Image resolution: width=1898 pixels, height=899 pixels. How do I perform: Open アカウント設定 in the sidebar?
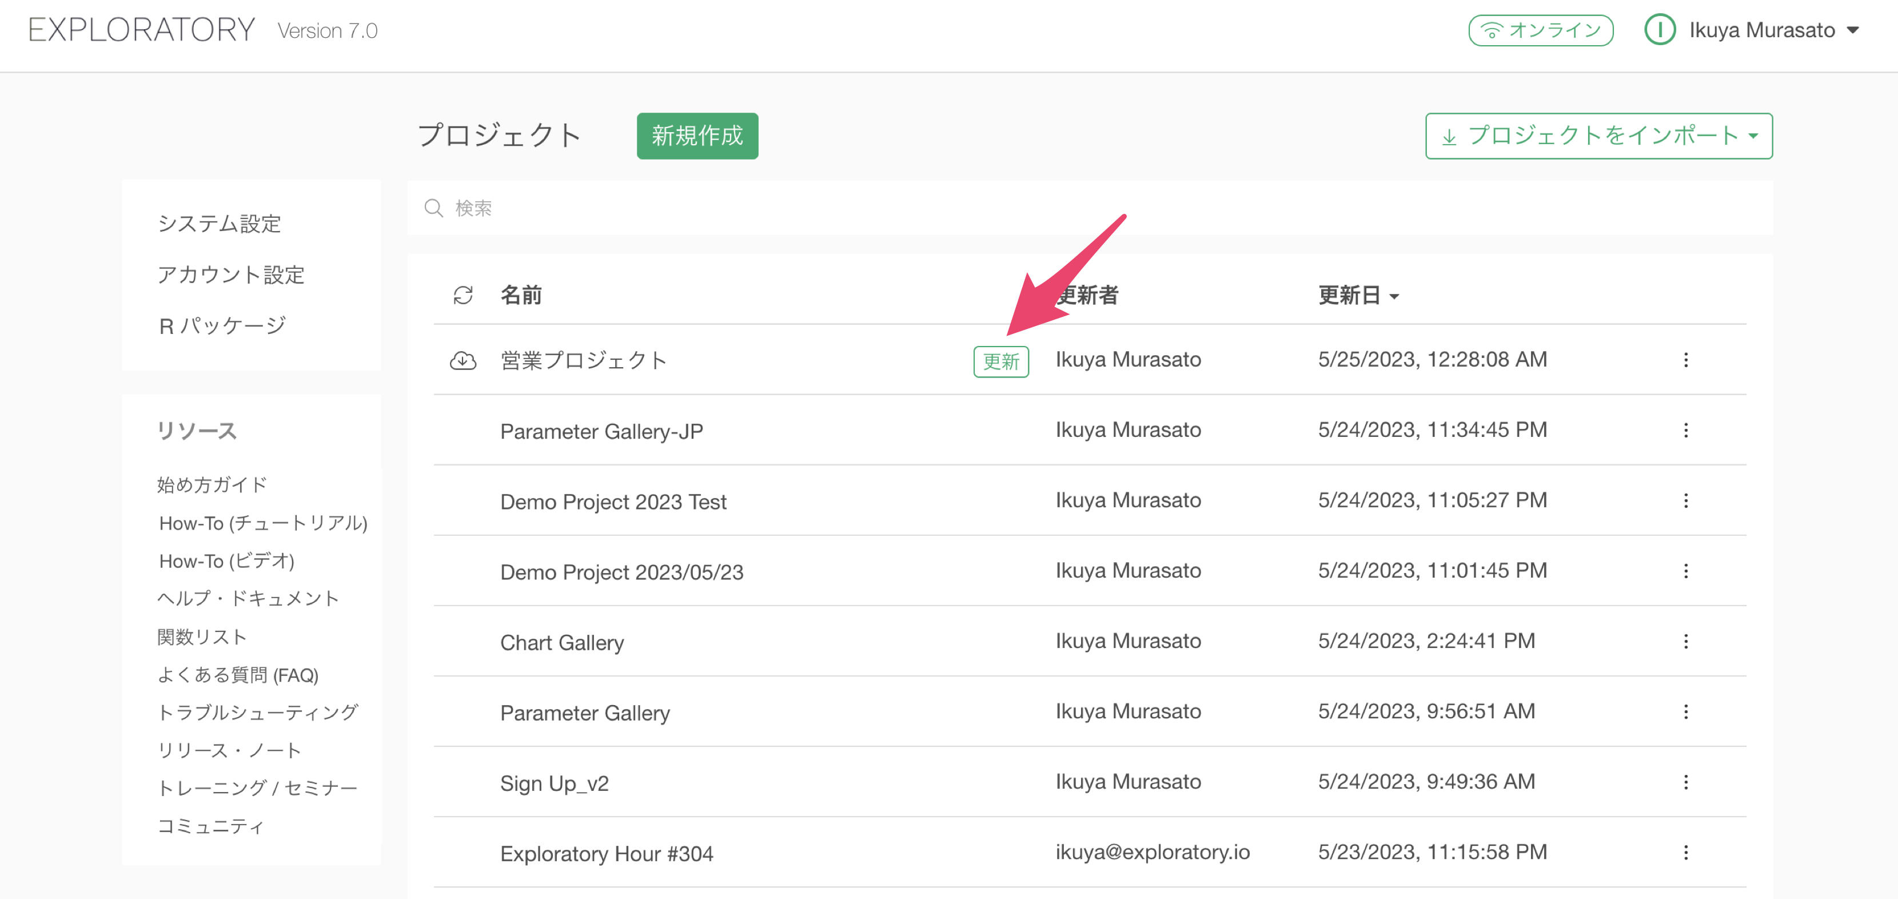coord(230,274)
